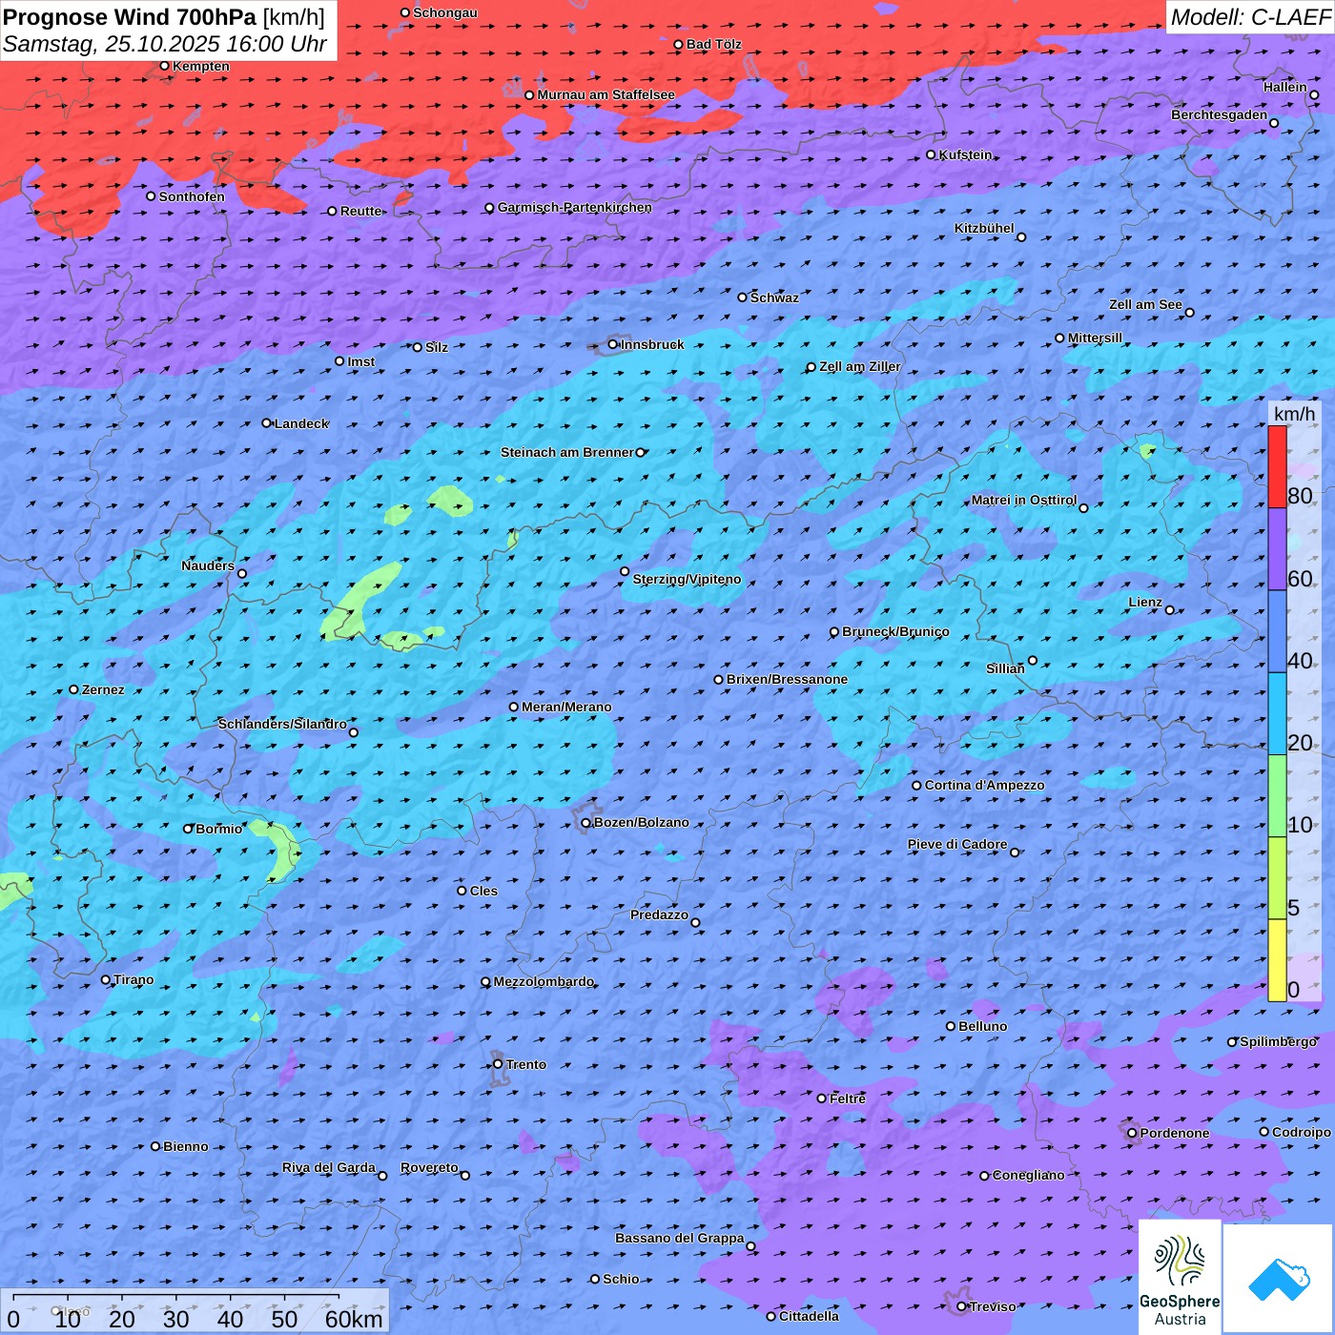Click the 'Schio' label
Screen dimensions: 1335x1335
pos(621,1279)
